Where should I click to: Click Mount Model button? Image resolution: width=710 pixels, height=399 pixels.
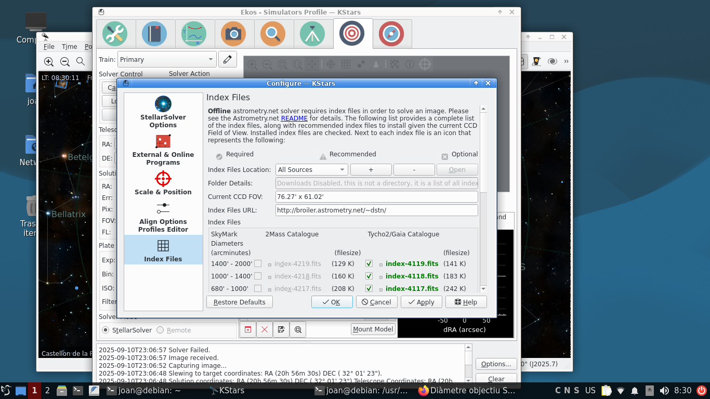tap(373, 329)
